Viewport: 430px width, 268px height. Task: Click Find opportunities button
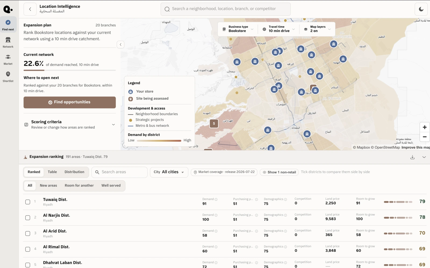pos(70,102)
